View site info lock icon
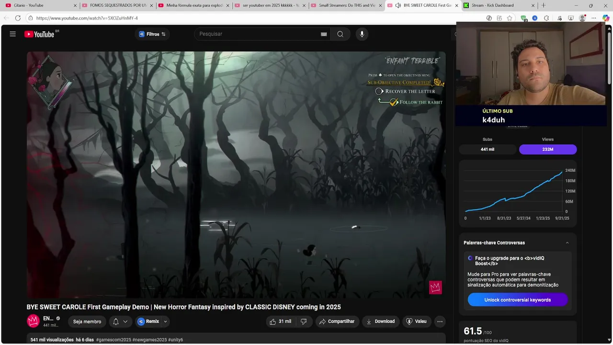The image size is (613, 345). click(31, 18)
